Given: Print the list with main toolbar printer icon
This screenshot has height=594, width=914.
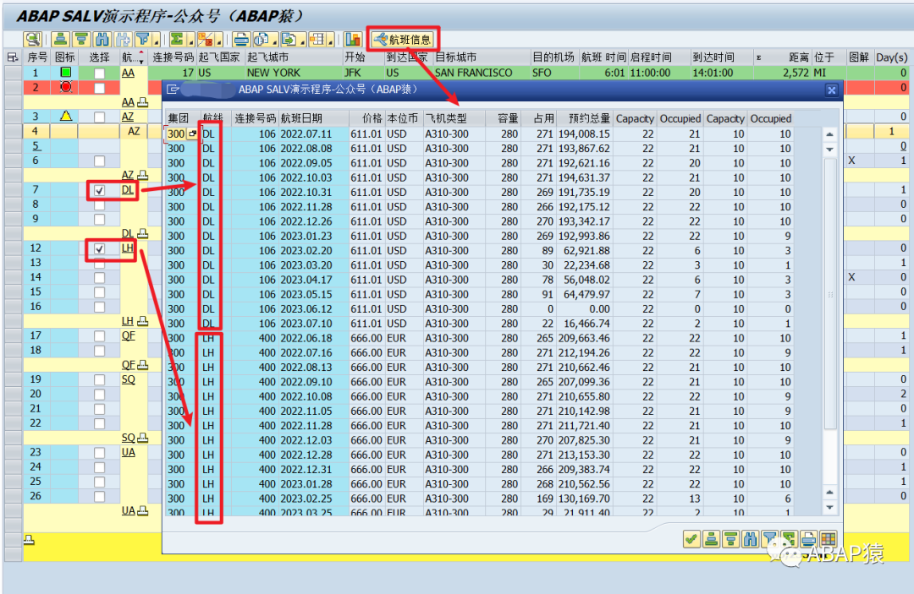Looking at the screenshot, I should click(240, 40).
